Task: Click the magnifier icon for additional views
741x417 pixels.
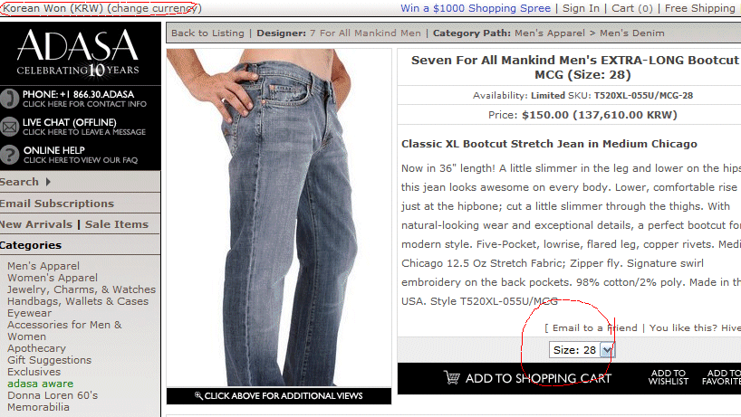Action: pyautogui.click(x=198, y=395)
